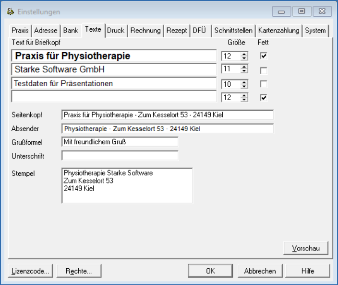Decrease size of the empty fourth Briefkopf line

[244, 100]
